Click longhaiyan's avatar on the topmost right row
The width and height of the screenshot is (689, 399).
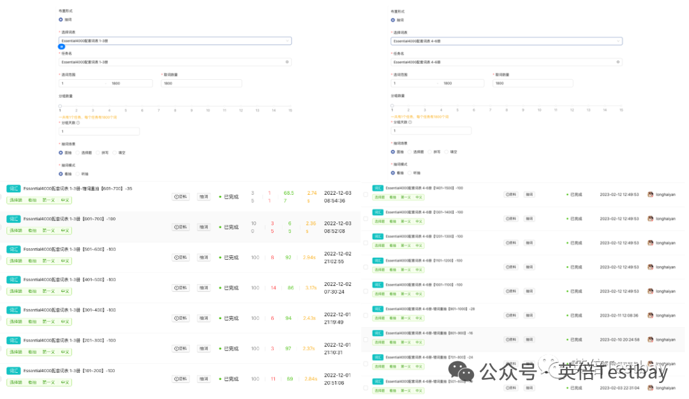pos(652,195)
